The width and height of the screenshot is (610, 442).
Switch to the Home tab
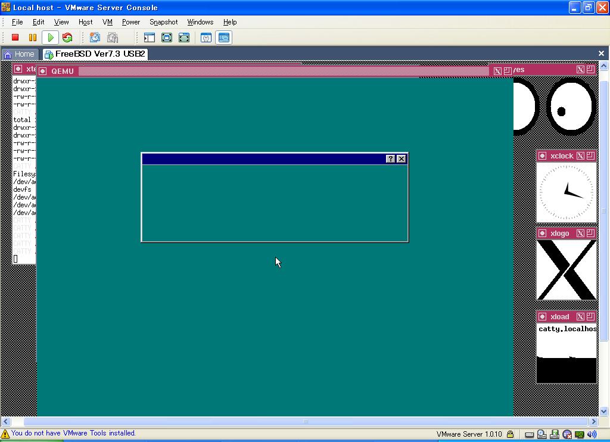[x=20, y=54]
